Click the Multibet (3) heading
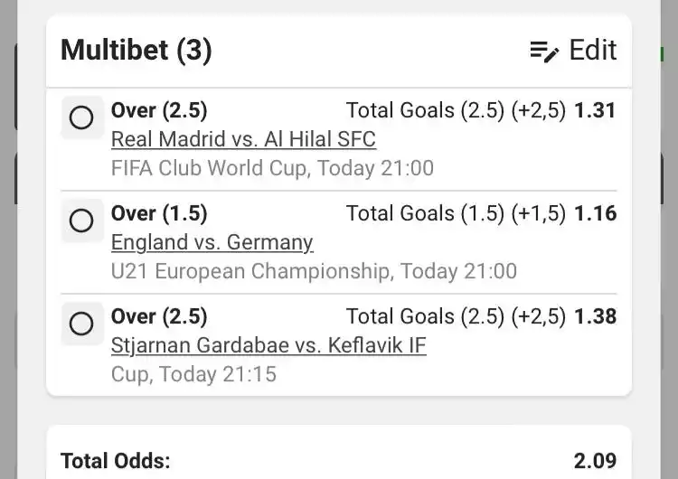Screen dimensions: 678x479 pos(136,50)
